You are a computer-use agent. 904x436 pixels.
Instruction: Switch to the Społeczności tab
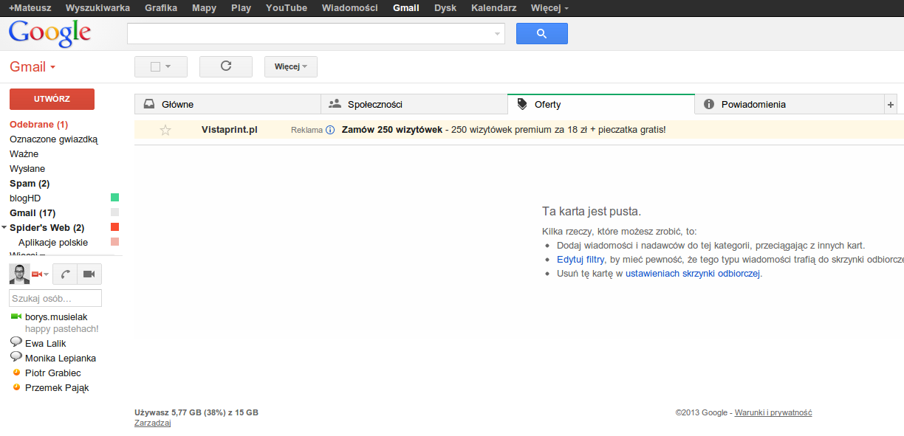(x=414, y=105)
